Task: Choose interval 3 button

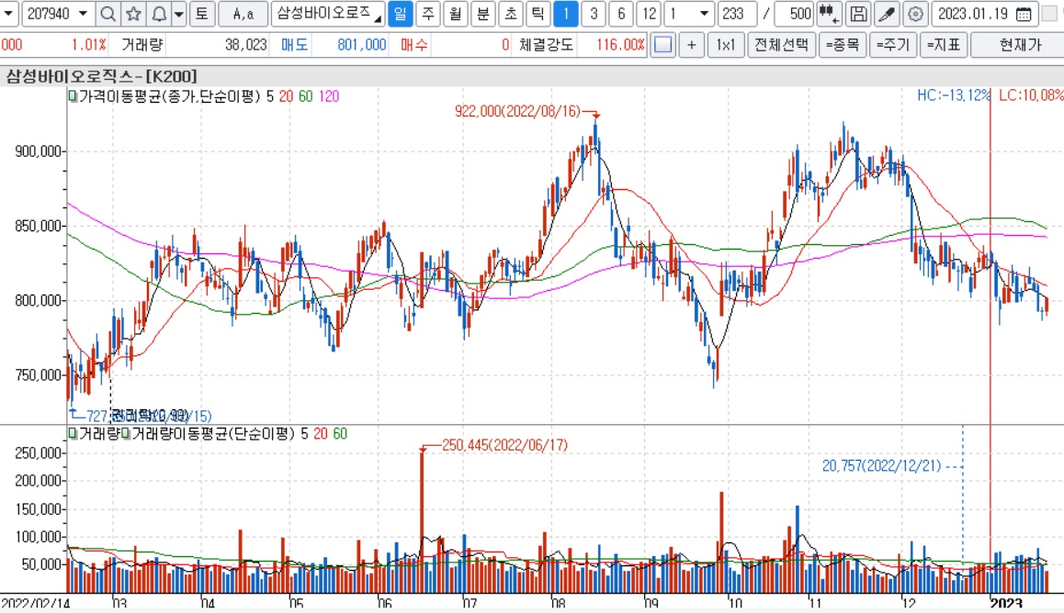Action: [x=594, y=14]
